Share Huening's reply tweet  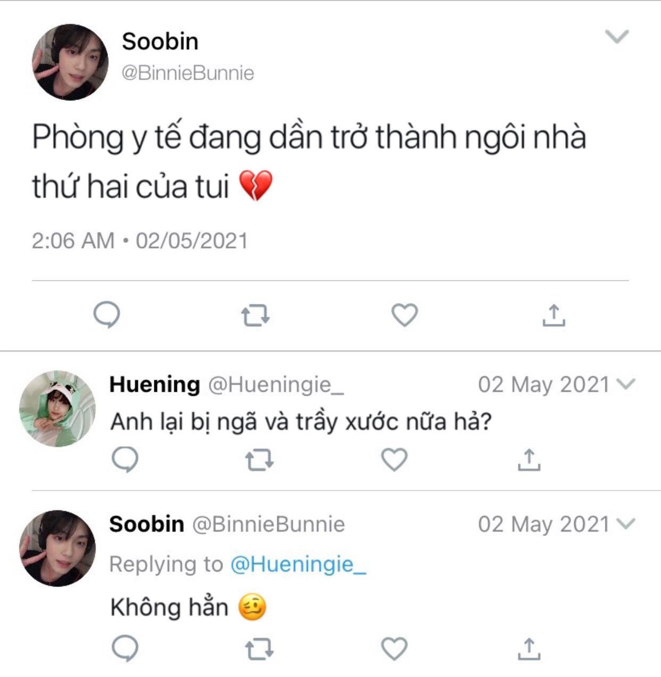pyautogui.click(x=528, y=460)
